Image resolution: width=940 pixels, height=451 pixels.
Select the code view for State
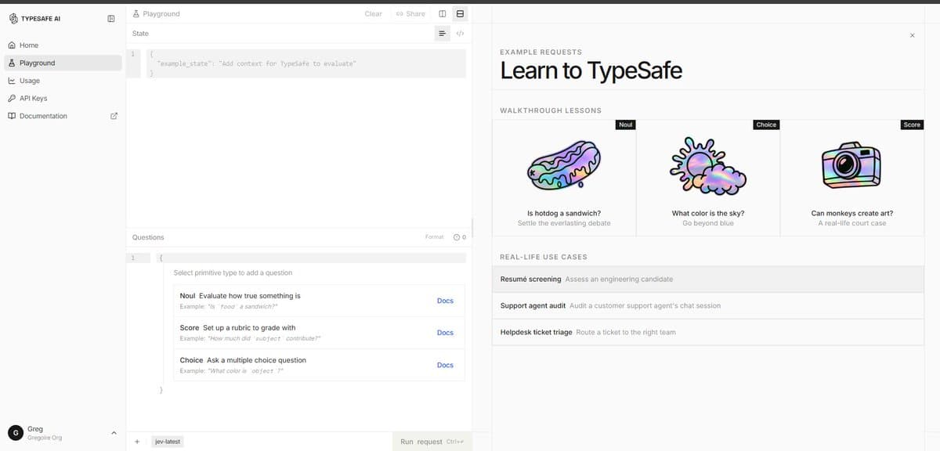click(x=461, y=34)
